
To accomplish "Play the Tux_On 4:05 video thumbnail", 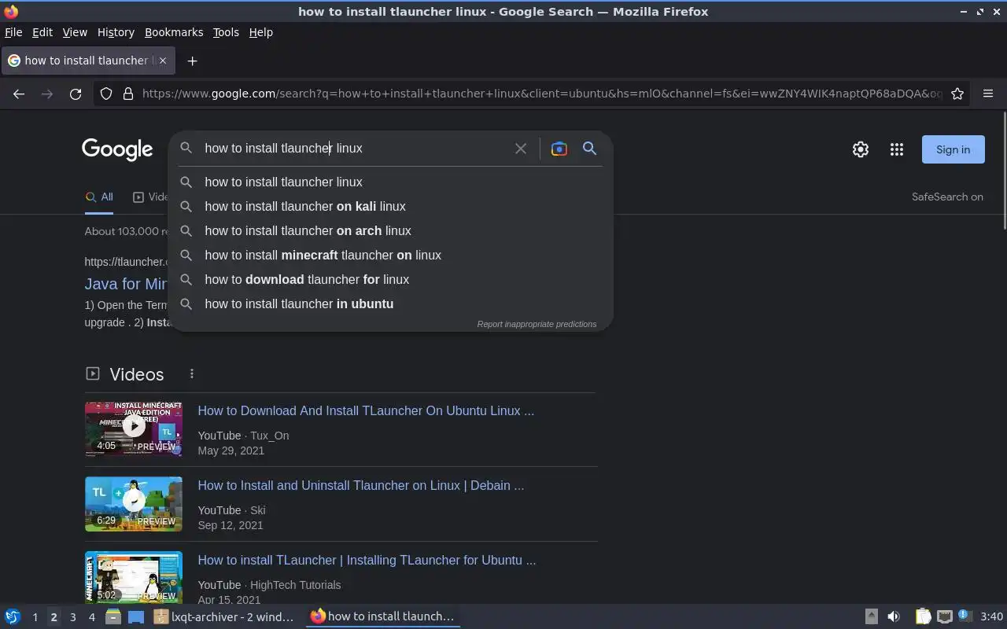I will tap(134, 429).
